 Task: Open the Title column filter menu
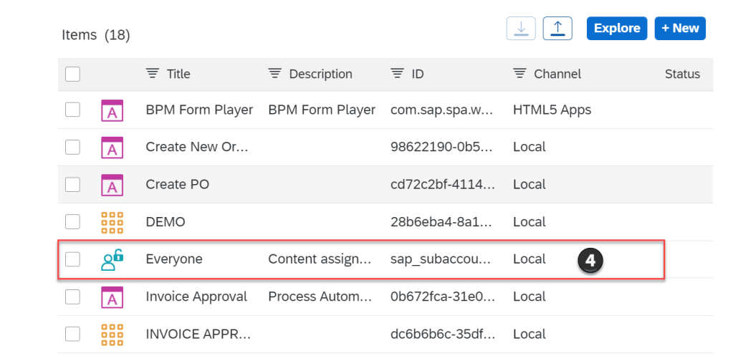point(152,74)
